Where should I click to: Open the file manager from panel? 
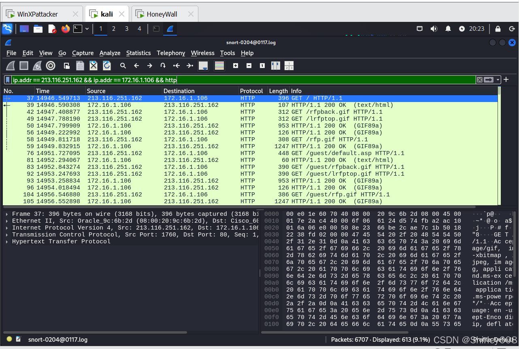tap(38, 29)
